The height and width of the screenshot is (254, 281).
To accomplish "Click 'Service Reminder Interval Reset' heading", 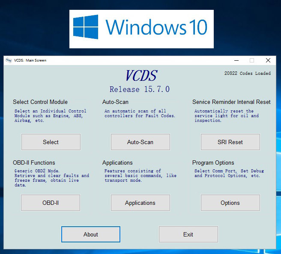I will click(x=231, y=102).
